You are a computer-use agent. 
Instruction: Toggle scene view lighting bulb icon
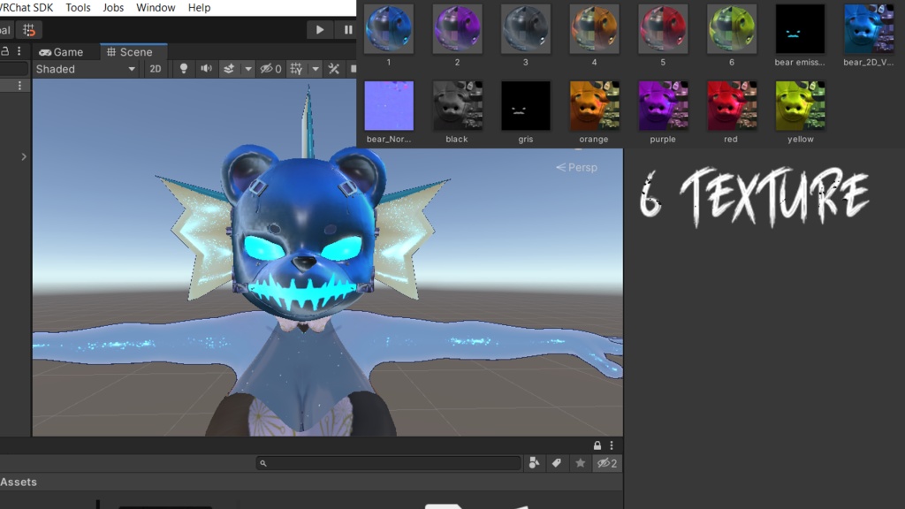184,69
